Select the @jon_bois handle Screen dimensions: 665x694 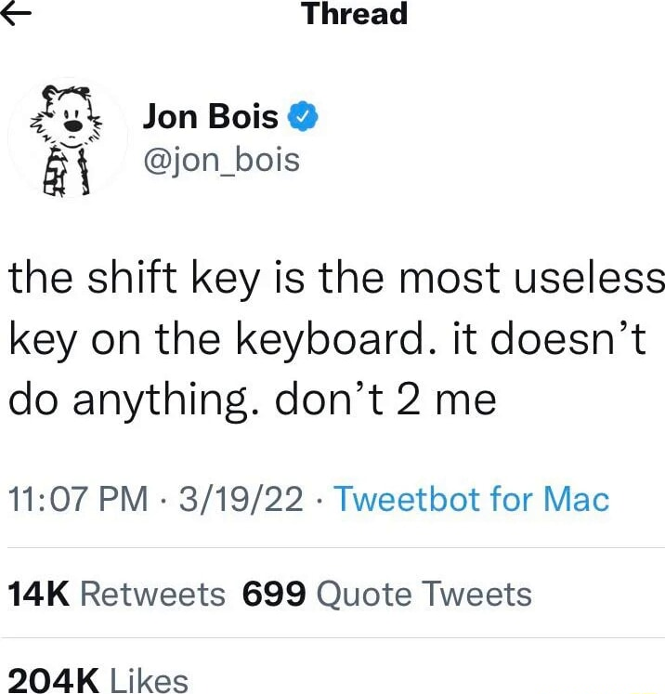point(221,160)
